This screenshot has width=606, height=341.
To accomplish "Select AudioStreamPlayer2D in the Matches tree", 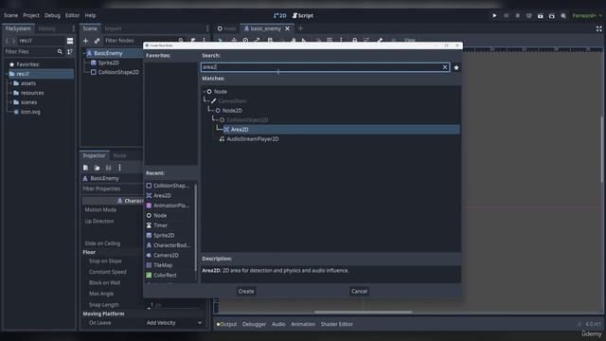I will [x=253, y=139].
